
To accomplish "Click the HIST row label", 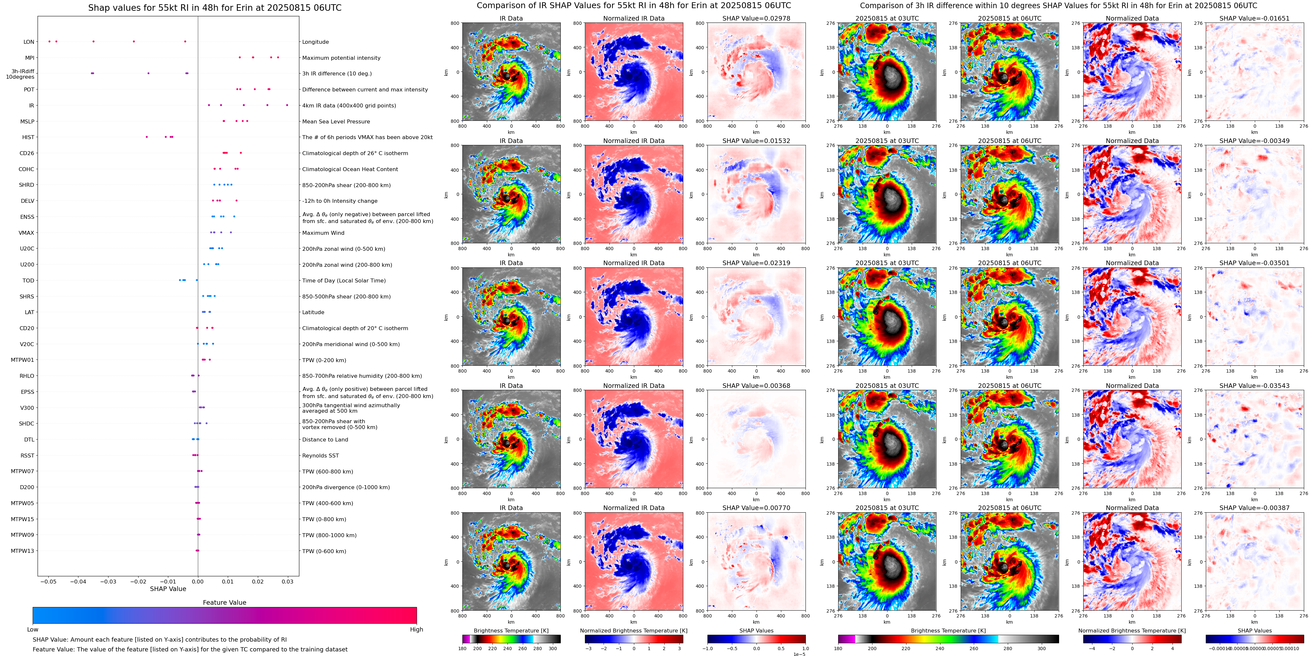I will click(x=28, y=137).
